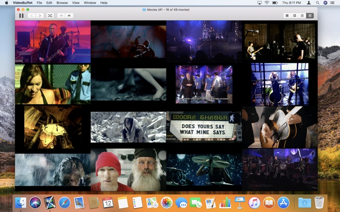Open the Help menu
The height and width of the screenshot is (212, 340).
104,3
